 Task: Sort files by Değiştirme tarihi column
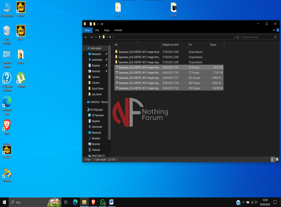tap(171, 45)
